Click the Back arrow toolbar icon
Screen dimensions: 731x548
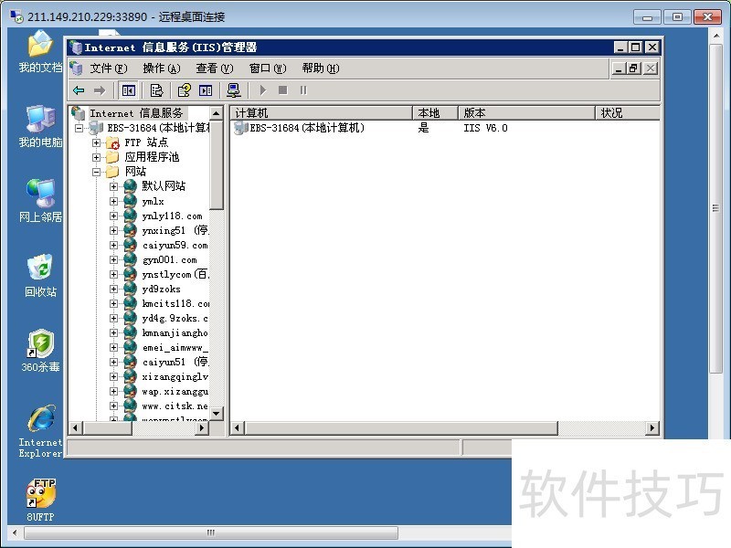pos(79,90)
